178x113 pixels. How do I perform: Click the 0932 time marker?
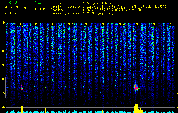pos(36,24)
